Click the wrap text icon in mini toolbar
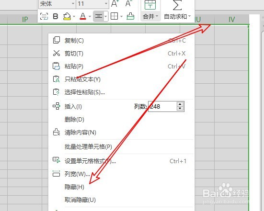The width and height of the screenshot is (264, 211). coord(44,16)
